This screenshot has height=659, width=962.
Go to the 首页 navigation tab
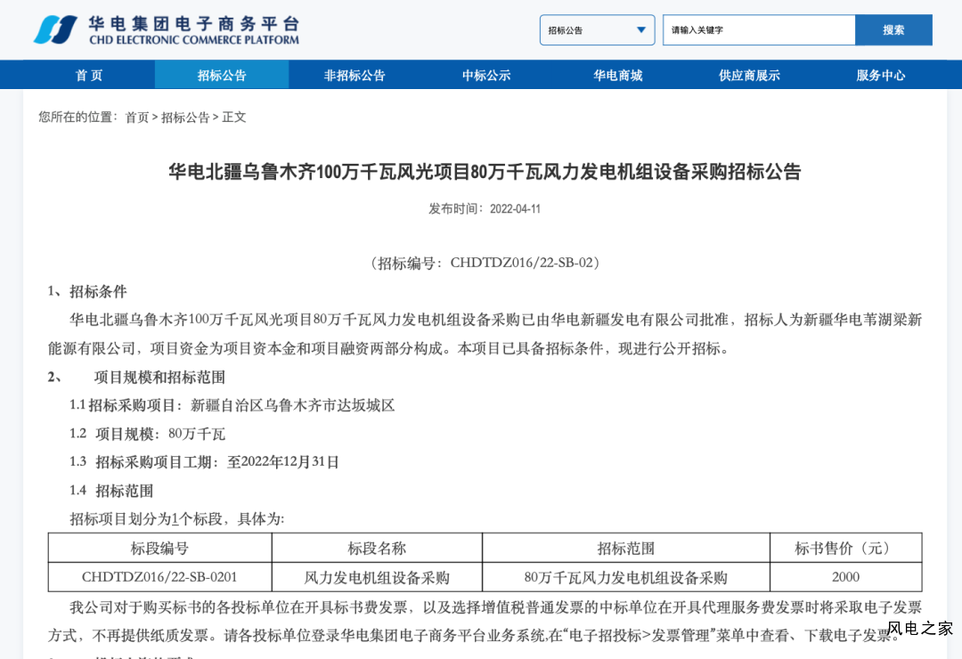tap(89, 75)
